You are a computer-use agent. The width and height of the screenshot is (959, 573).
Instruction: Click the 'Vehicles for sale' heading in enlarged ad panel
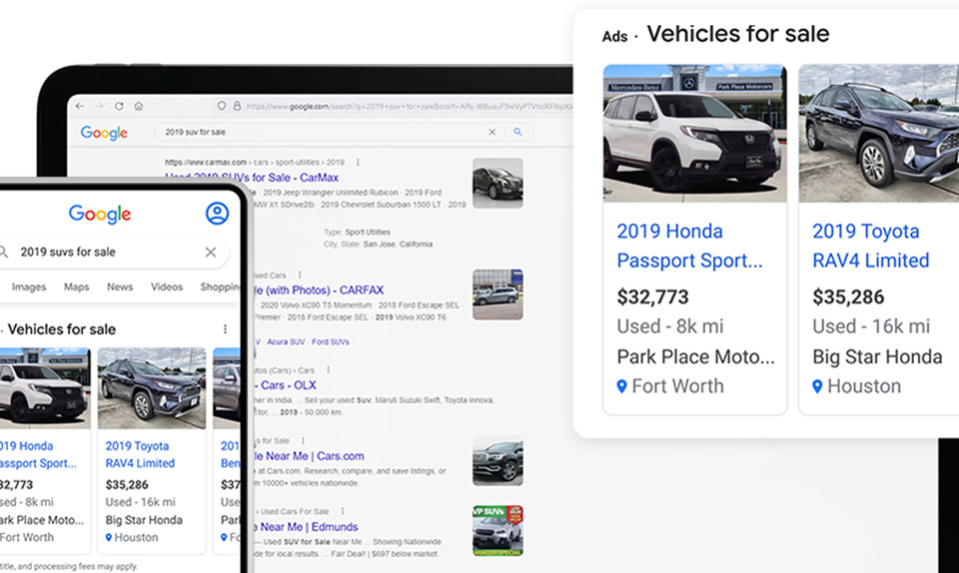738,34
